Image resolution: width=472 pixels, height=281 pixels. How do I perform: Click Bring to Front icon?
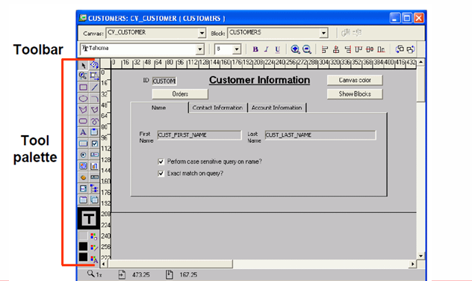coord(400,49)
